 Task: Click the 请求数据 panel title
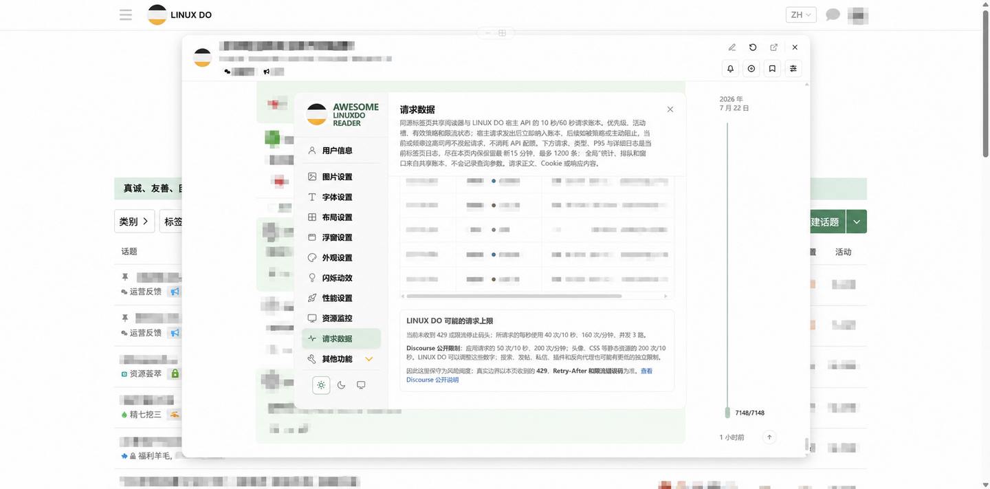pyautogui.click(x=417, y=109)
